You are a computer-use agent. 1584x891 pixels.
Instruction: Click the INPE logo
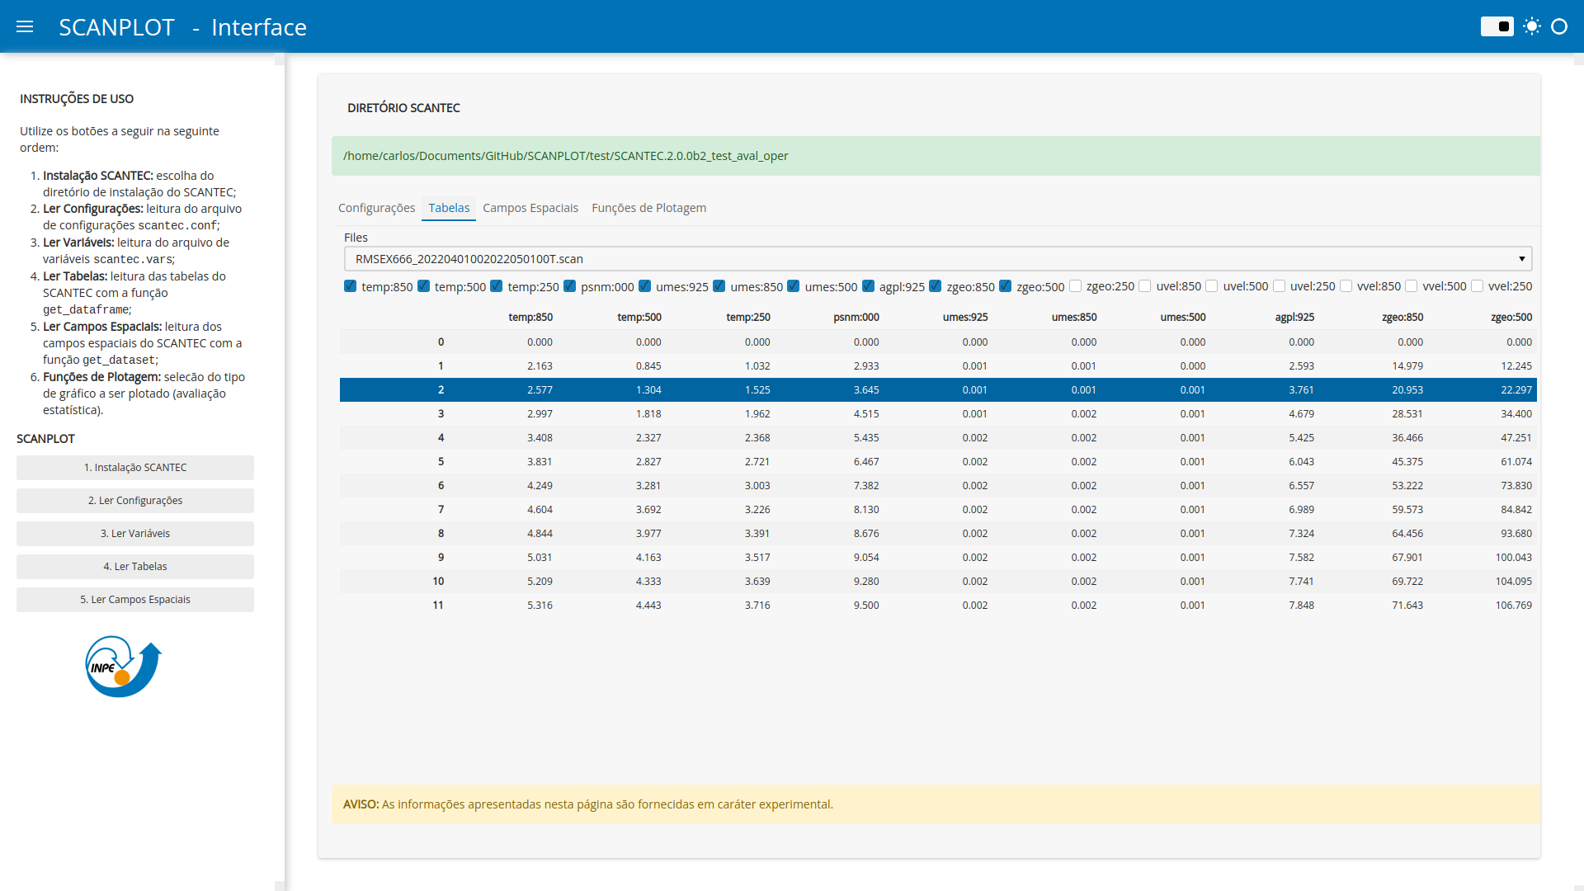[x=123, y=666]
